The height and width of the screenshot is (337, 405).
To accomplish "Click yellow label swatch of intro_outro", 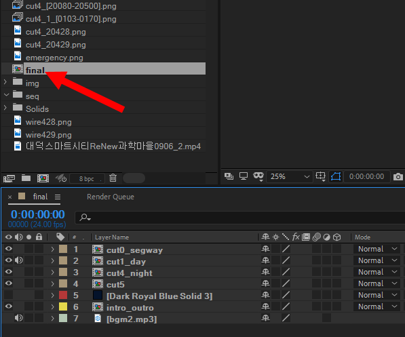I will 63,306.
